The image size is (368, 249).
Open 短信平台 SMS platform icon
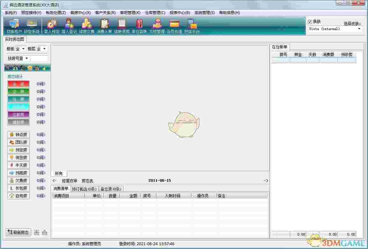click(x=192, y=26)
